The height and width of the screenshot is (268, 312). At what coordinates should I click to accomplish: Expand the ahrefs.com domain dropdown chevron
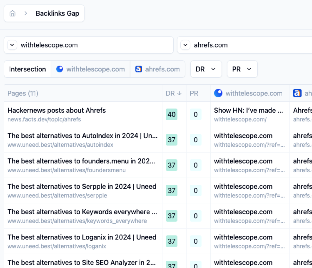pyautogui.click(x=185, y=45)
